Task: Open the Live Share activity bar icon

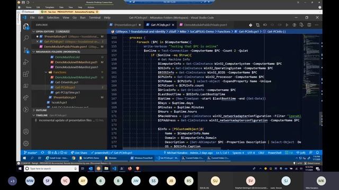Action: tap(26, 98)
